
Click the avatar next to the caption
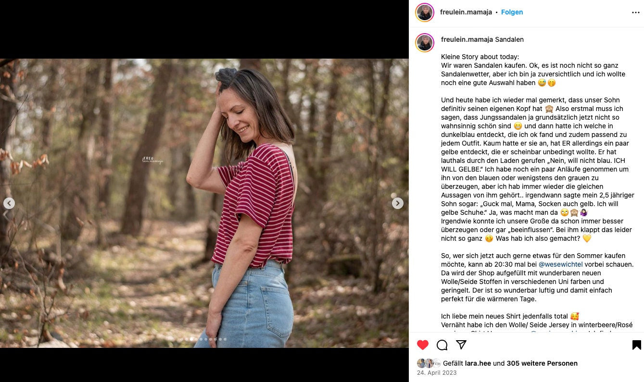click(425, 43)
